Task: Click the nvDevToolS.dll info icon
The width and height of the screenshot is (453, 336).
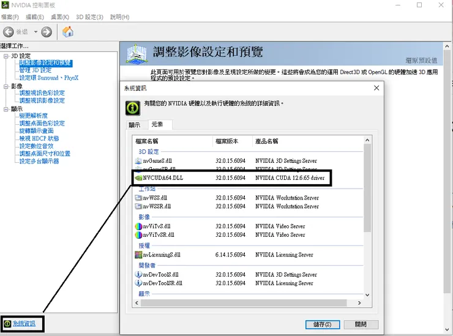Action: click(x=138, y=274)
